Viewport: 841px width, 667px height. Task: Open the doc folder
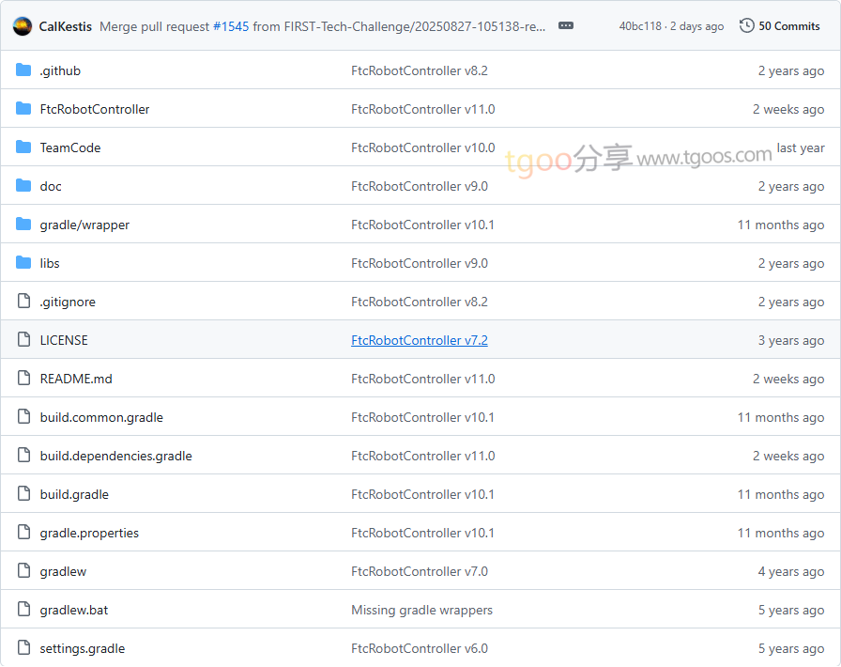pyautogui.click(x=51, y=186)
